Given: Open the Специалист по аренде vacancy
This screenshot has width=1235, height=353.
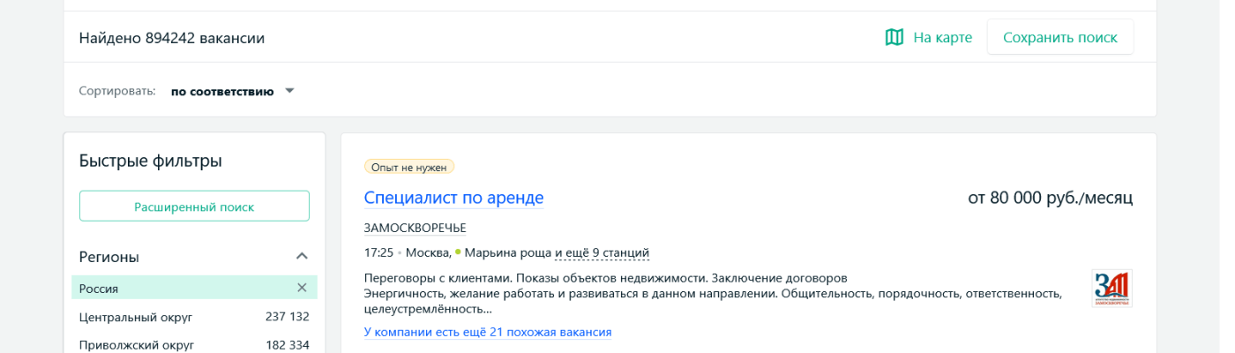Looking at the screenshot, I should (x=453, y=198).
